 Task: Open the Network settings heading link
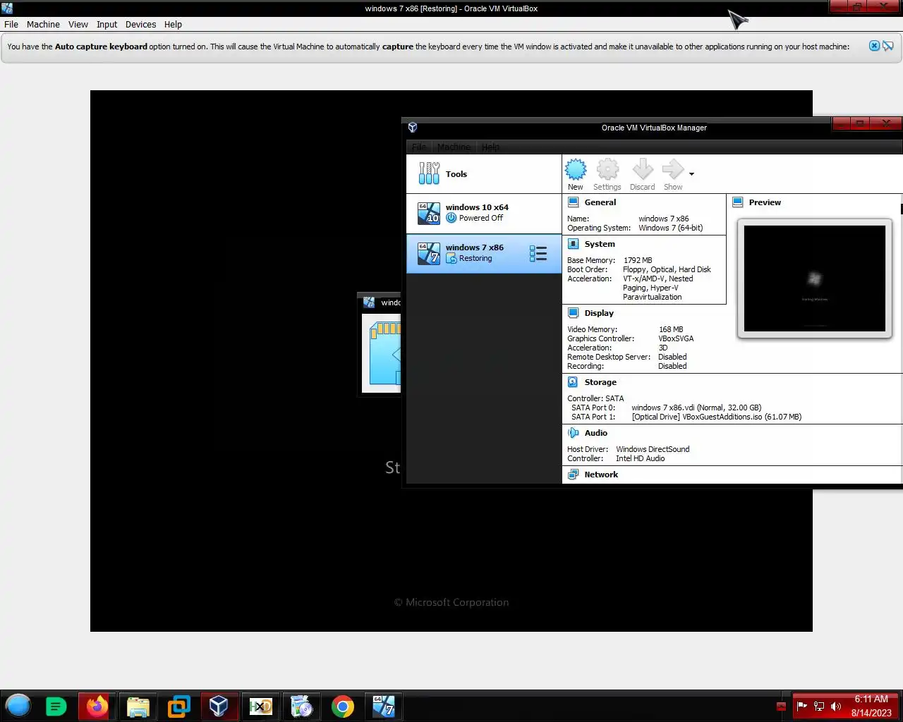[601, 475]
